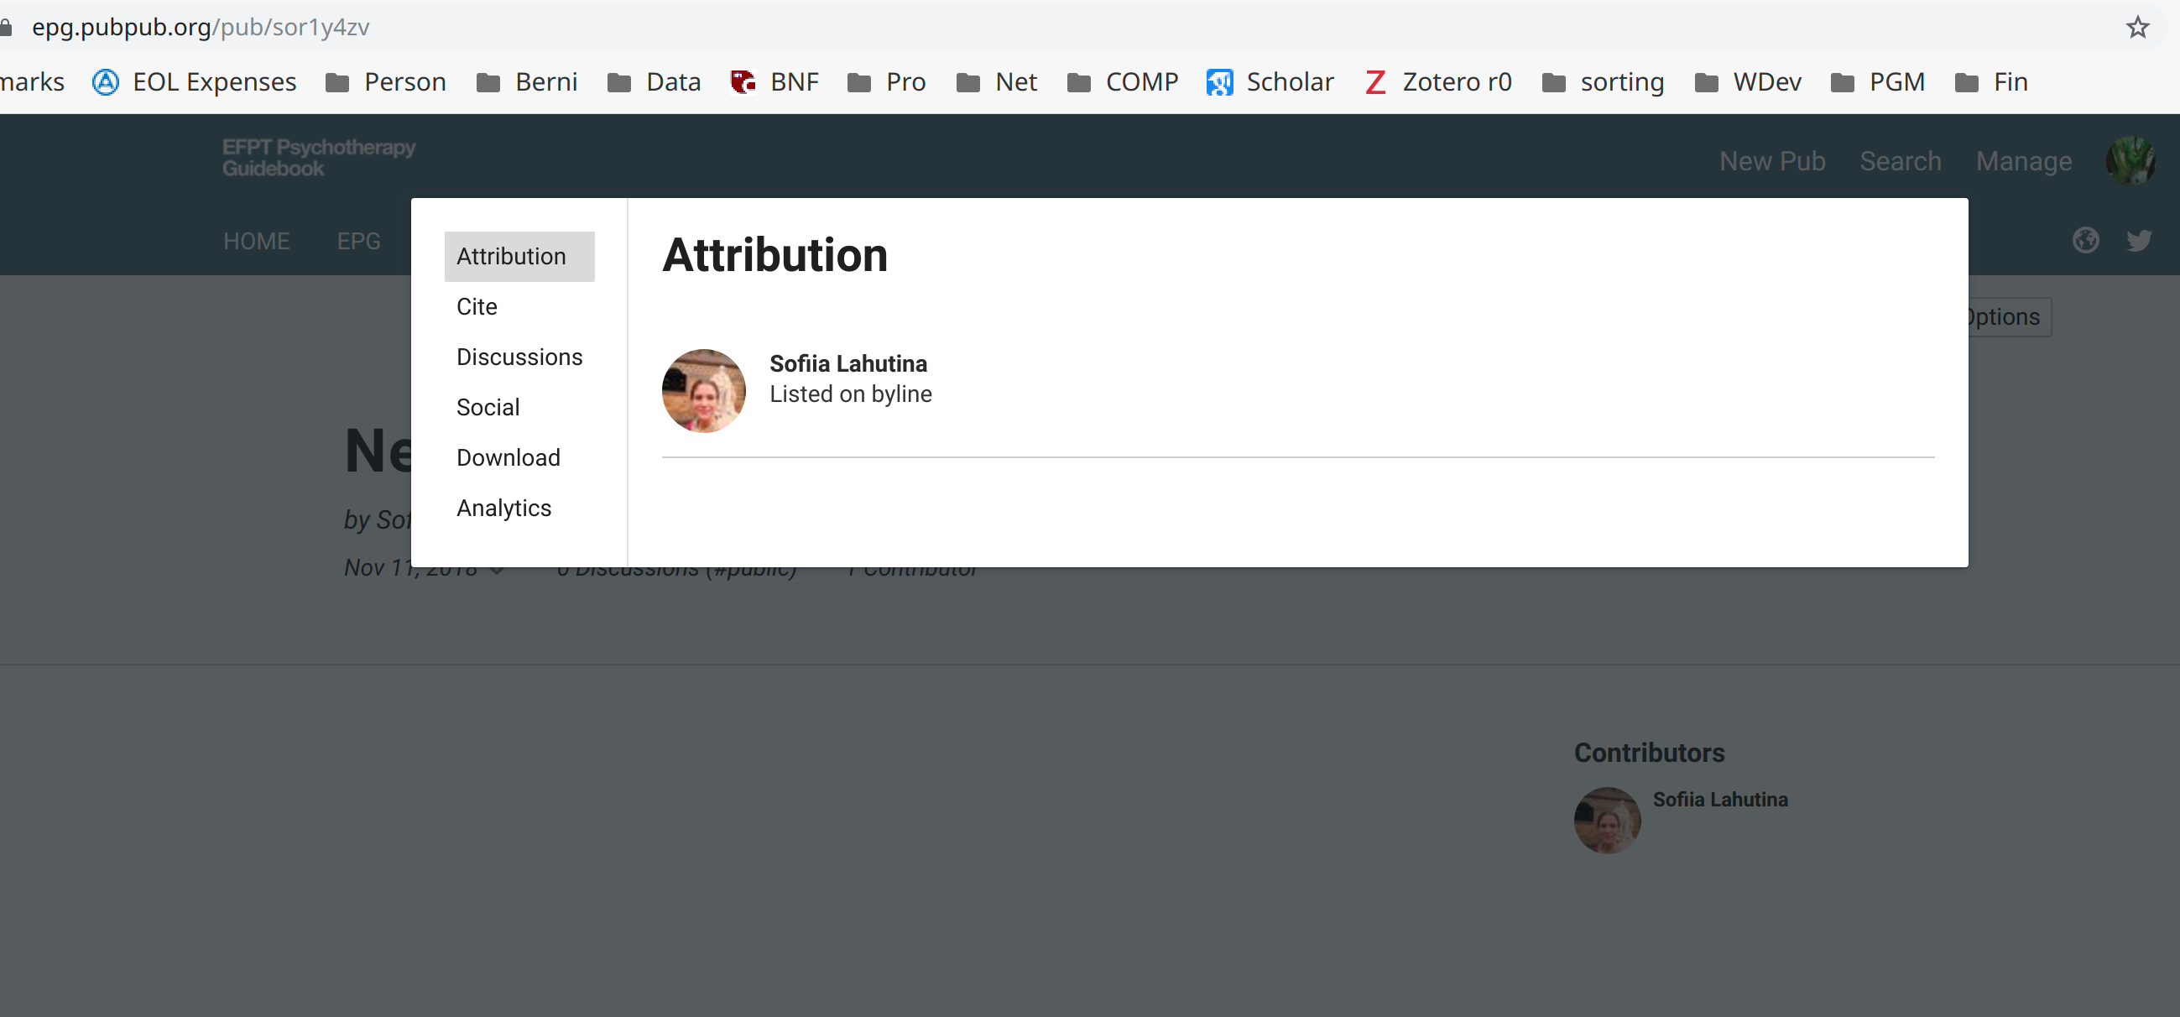Open the Discussions section in the dialog
This screenshot has width=2180, height=1017.
pyautogui.click(x=519, y=357)
